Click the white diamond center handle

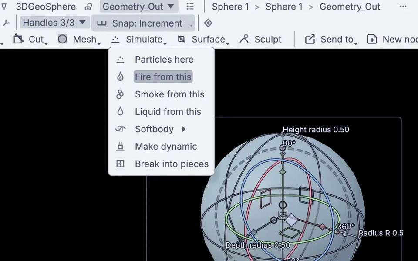[291, 220]
